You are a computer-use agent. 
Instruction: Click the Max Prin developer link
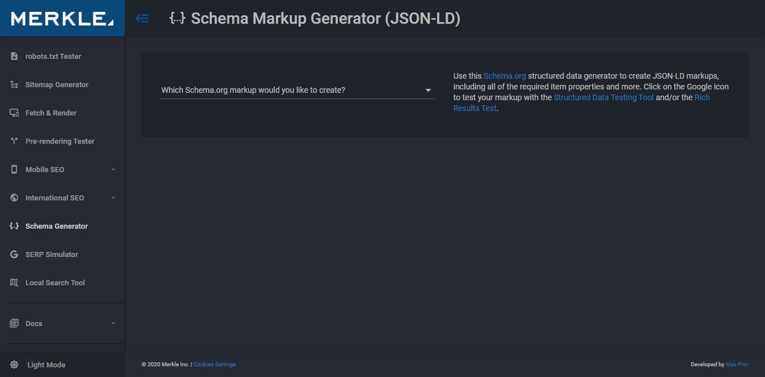pos(737,364)
